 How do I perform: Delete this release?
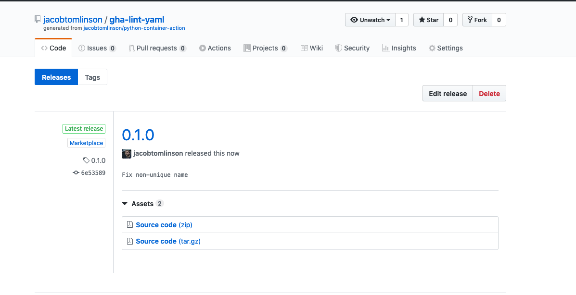[x=489, y=94]
